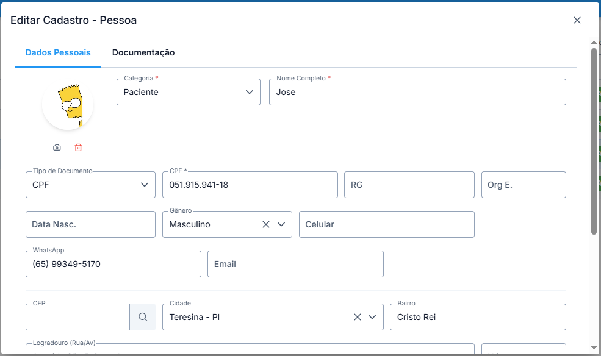This screenshot has width=601, height=356.
Task: Select the Dados Pessoais tab
Action: pyautogui.click(x=58, y=52)
